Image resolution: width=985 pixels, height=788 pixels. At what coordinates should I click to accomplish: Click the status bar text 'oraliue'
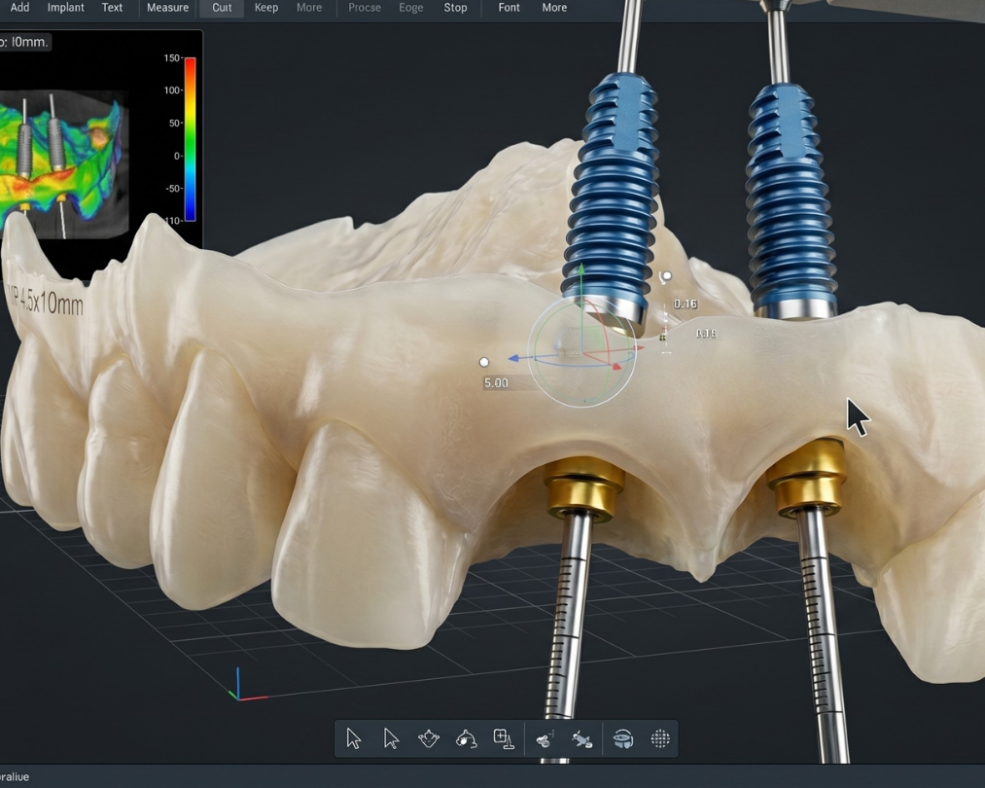16,777
